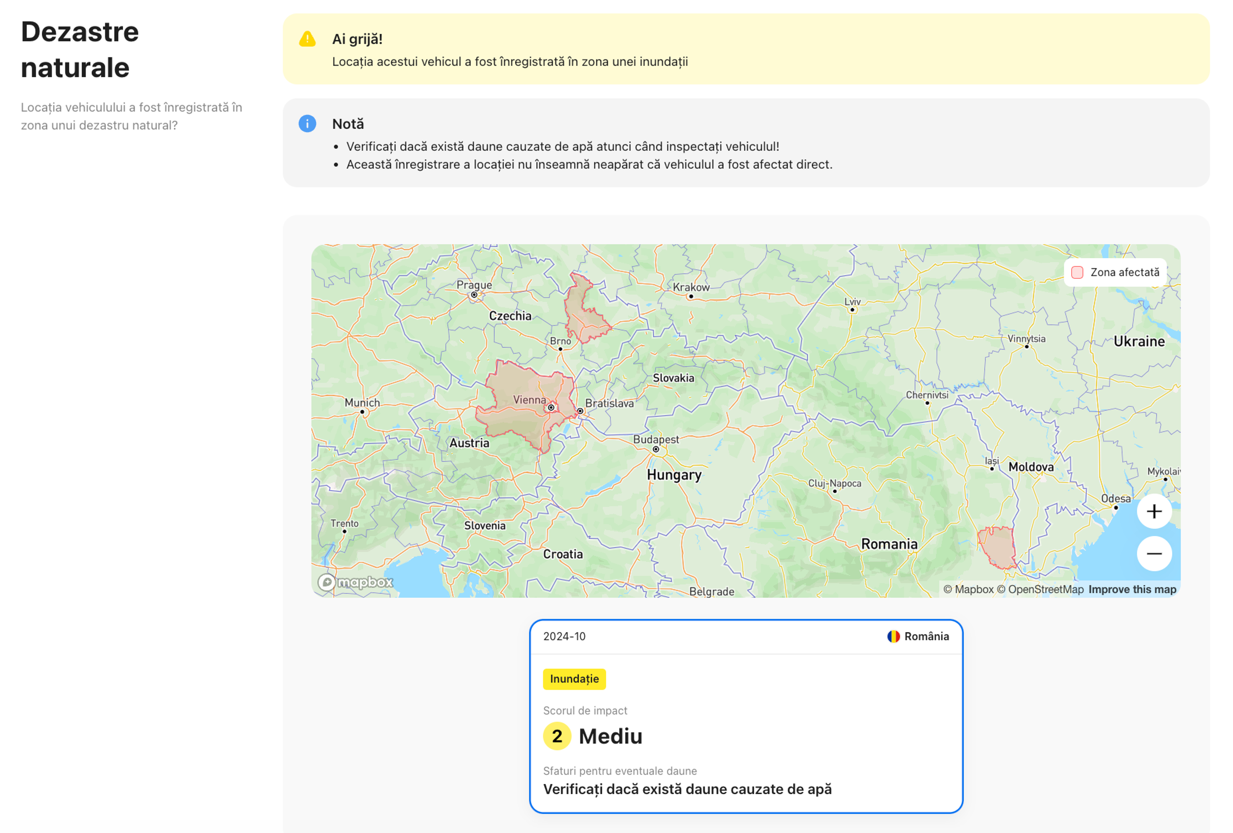Click the România flag icon
Image resolution: width=1233 pixels, height=833 pixels.
(x=894, y=636)
